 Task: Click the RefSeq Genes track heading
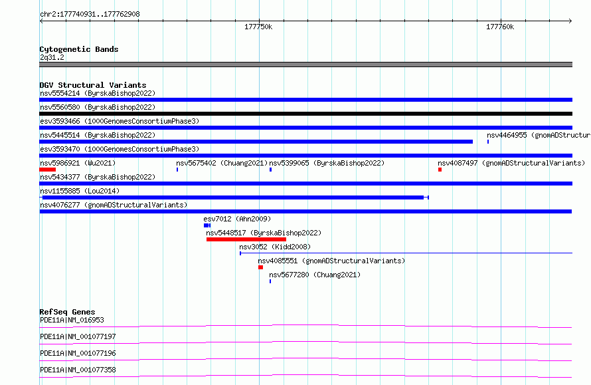click(x=67, y=312)
